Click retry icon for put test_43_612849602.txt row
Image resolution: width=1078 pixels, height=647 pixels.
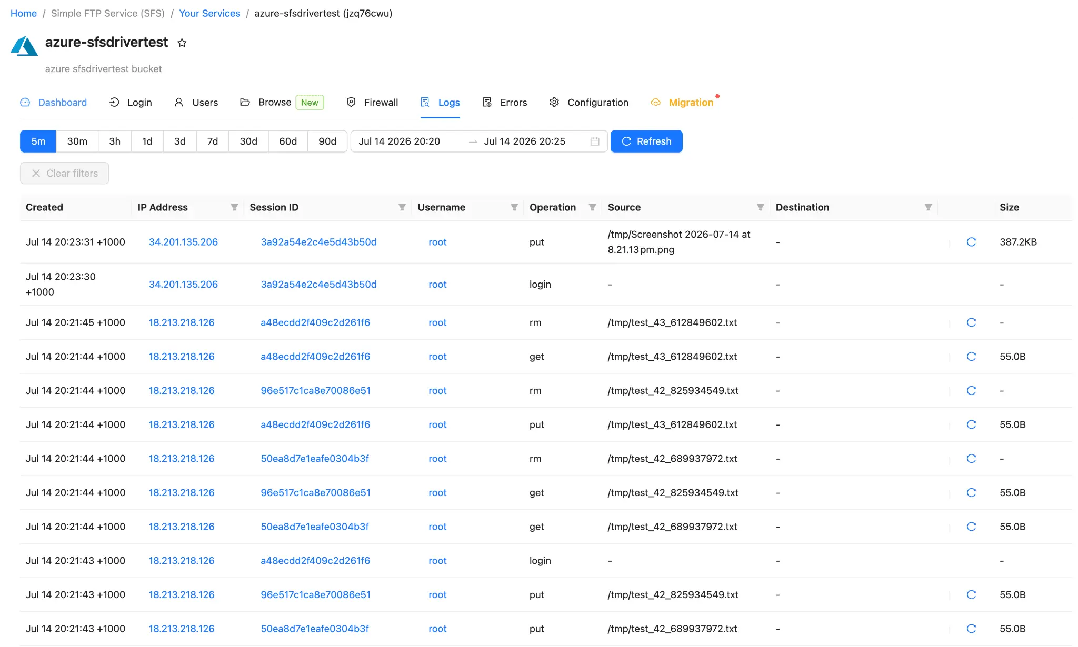(971, 424)
